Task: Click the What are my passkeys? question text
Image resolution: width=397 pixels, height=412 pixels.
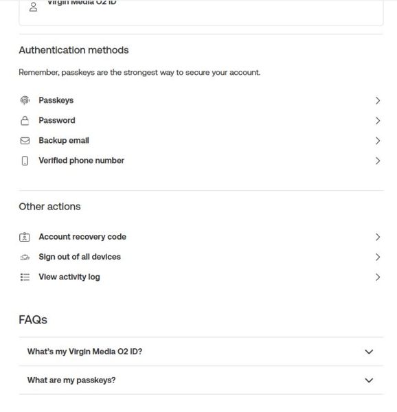Action: 71,380
